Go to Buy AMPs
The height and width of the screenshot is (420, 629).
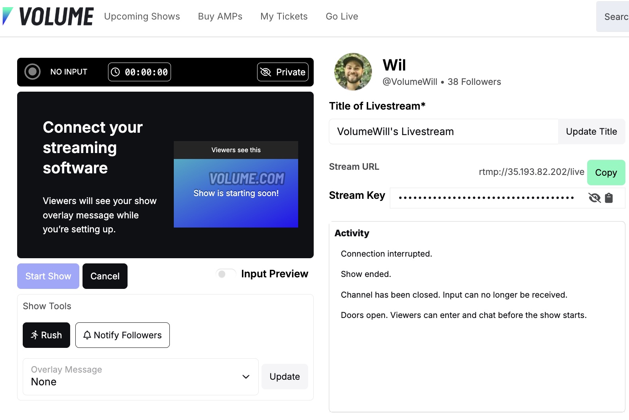[x=220, y=16]
